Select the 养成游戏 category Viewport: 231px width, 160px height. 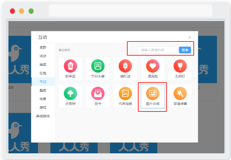coord(43,116)
